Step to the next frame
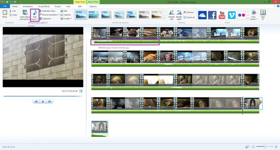The height and width of the screenshot is (150, 280). click(x=50, y=102)
